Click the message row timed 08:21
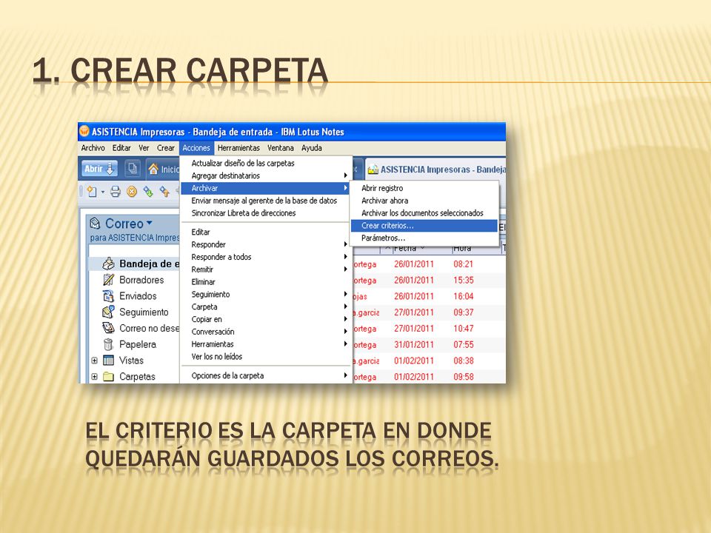 pyautogui.click(x=429, y=264)
